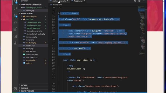Open the Extensions view icon
The image size is (166, 93).
coord(15,29)
